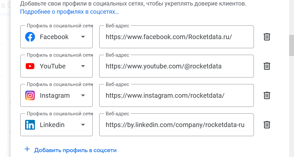This screenshot has width=294, height=157.
Task: Click 'Добавить профиль в соцсети' button
Action: coord(75,150)
